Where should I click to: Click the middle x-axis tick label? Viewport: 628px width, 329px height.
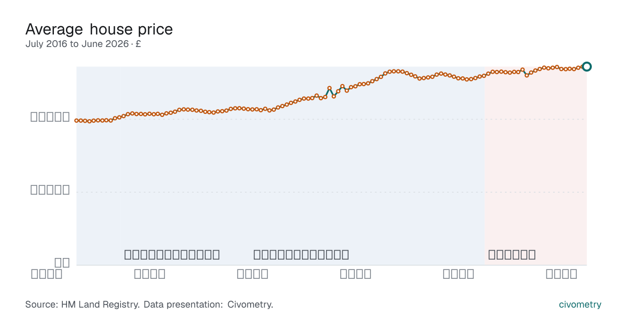point(253,274)
